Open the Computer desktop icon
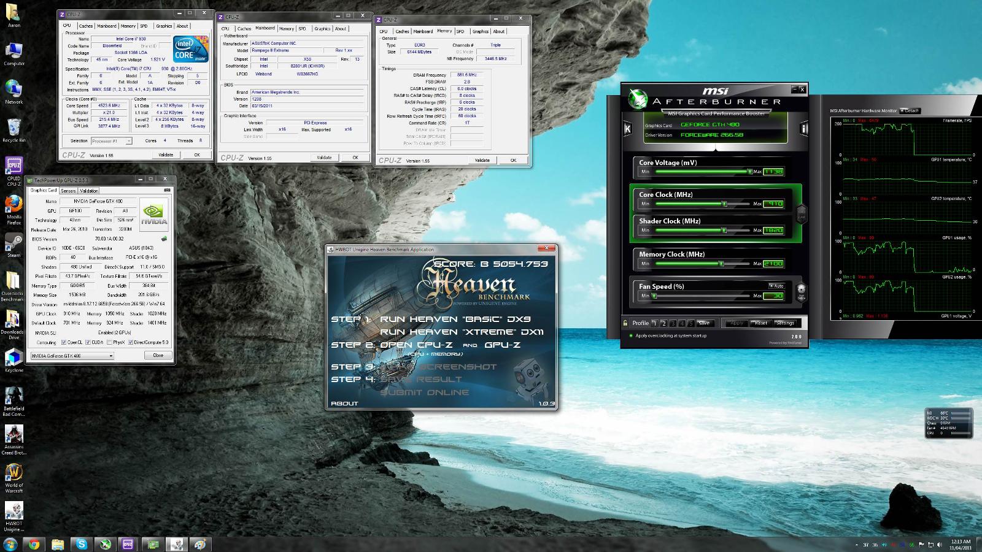 pyautogui.click(x=14, y=55)
